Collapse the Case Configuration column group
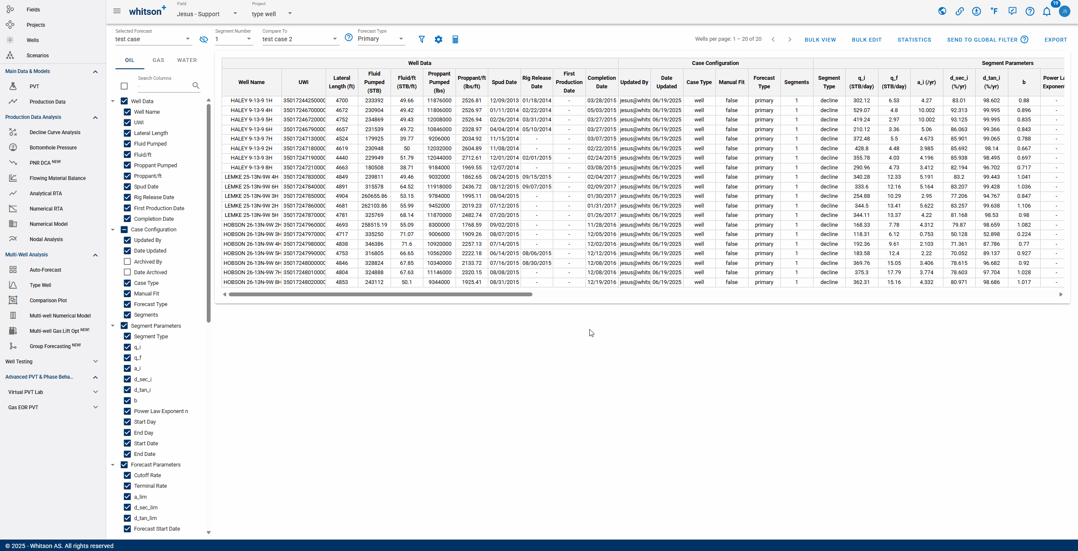This screenshot has height=551, width=1078. [113, 230]
